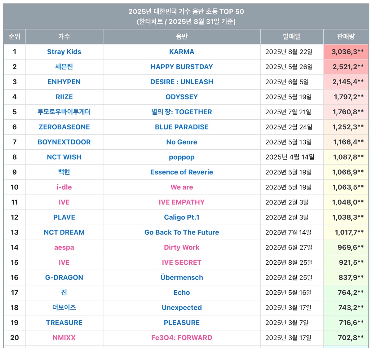The height and width of the screenshot is (348, 372).
Task: Click the poppop album link
Action: (x=182, y=157)
